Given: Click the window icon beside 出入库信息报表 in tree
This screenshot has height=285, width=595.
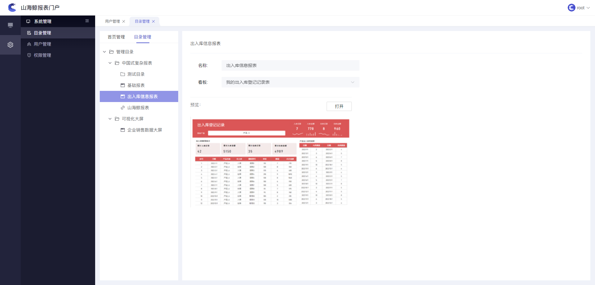Looking at the screenshot, I should (x=123, y=96).
